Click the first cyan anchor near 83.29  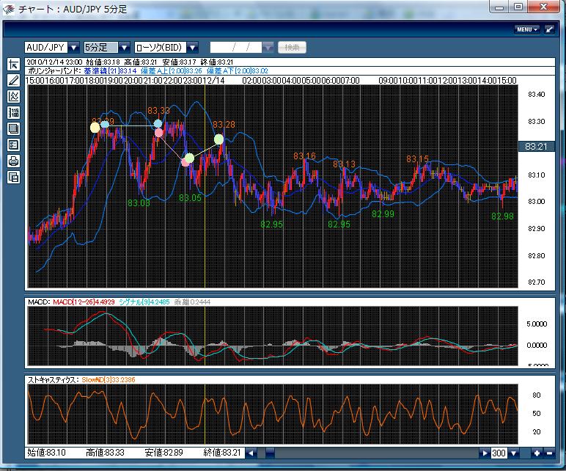pos(105,124)
